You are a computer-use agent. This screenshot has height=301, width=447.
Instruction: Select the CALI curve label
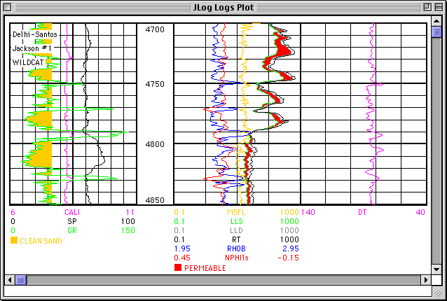pos(72,212)
